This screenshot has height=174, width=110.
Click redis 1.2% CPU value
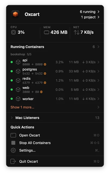(60, 80)
